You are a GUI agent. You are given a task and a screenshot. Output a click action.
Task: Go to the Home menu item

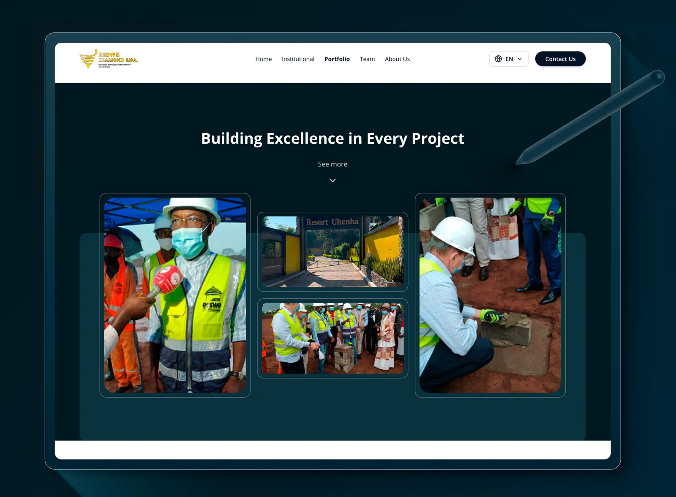pos(264,59)
